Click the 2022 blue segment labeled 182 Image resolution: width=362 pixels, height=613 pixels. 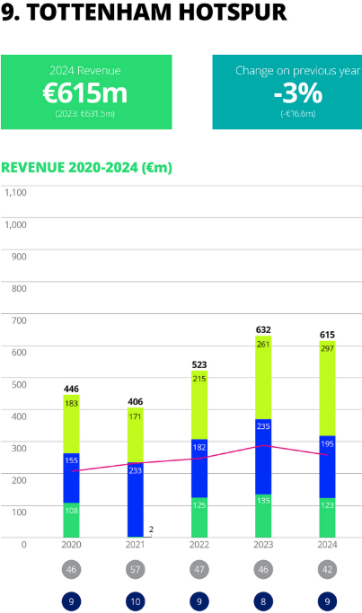pyautogui.click(x=199, y=469)
